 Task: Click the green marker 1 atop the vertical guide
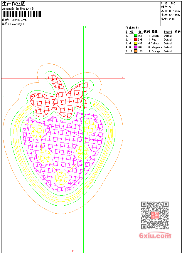coord(85,28)
